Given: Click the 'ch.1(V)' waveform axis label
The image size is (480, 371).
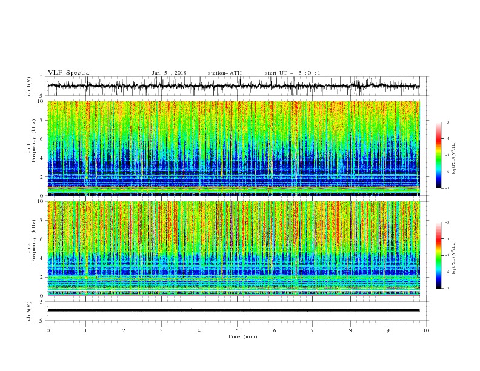Looking at the screenshot, I should (x=29, y=86).
